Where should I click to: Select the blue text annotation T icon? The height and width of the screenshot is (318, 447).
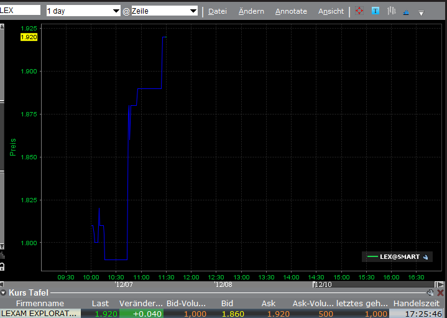tap(376, 11)
